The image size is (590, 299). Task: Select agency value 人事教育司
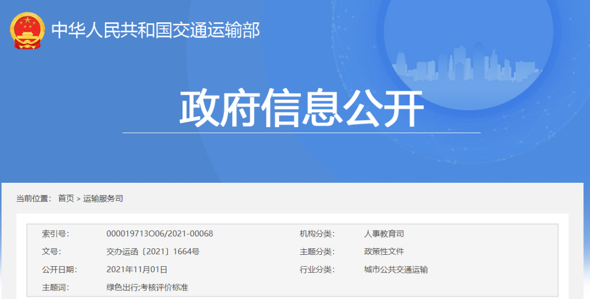tap(384, 234)
